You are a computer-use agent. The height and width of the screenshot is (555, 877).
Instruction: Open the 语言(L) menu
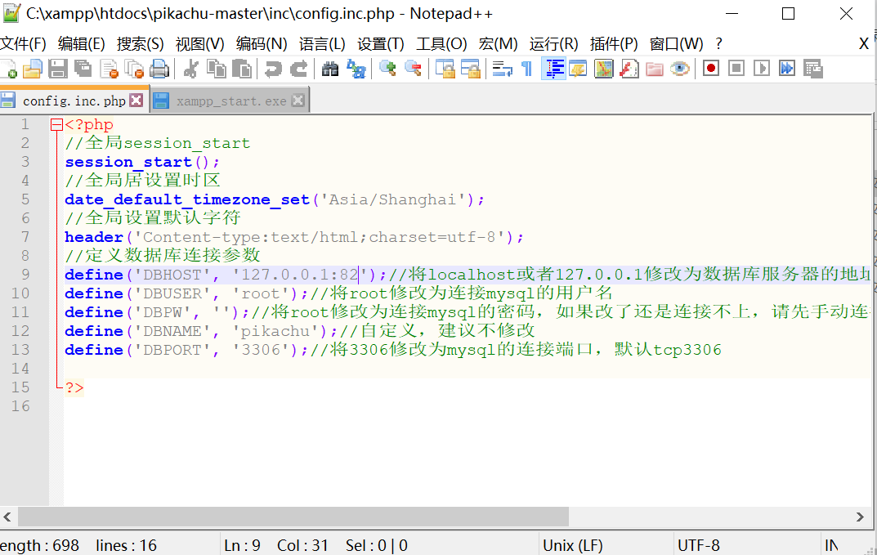click(321, 43)
